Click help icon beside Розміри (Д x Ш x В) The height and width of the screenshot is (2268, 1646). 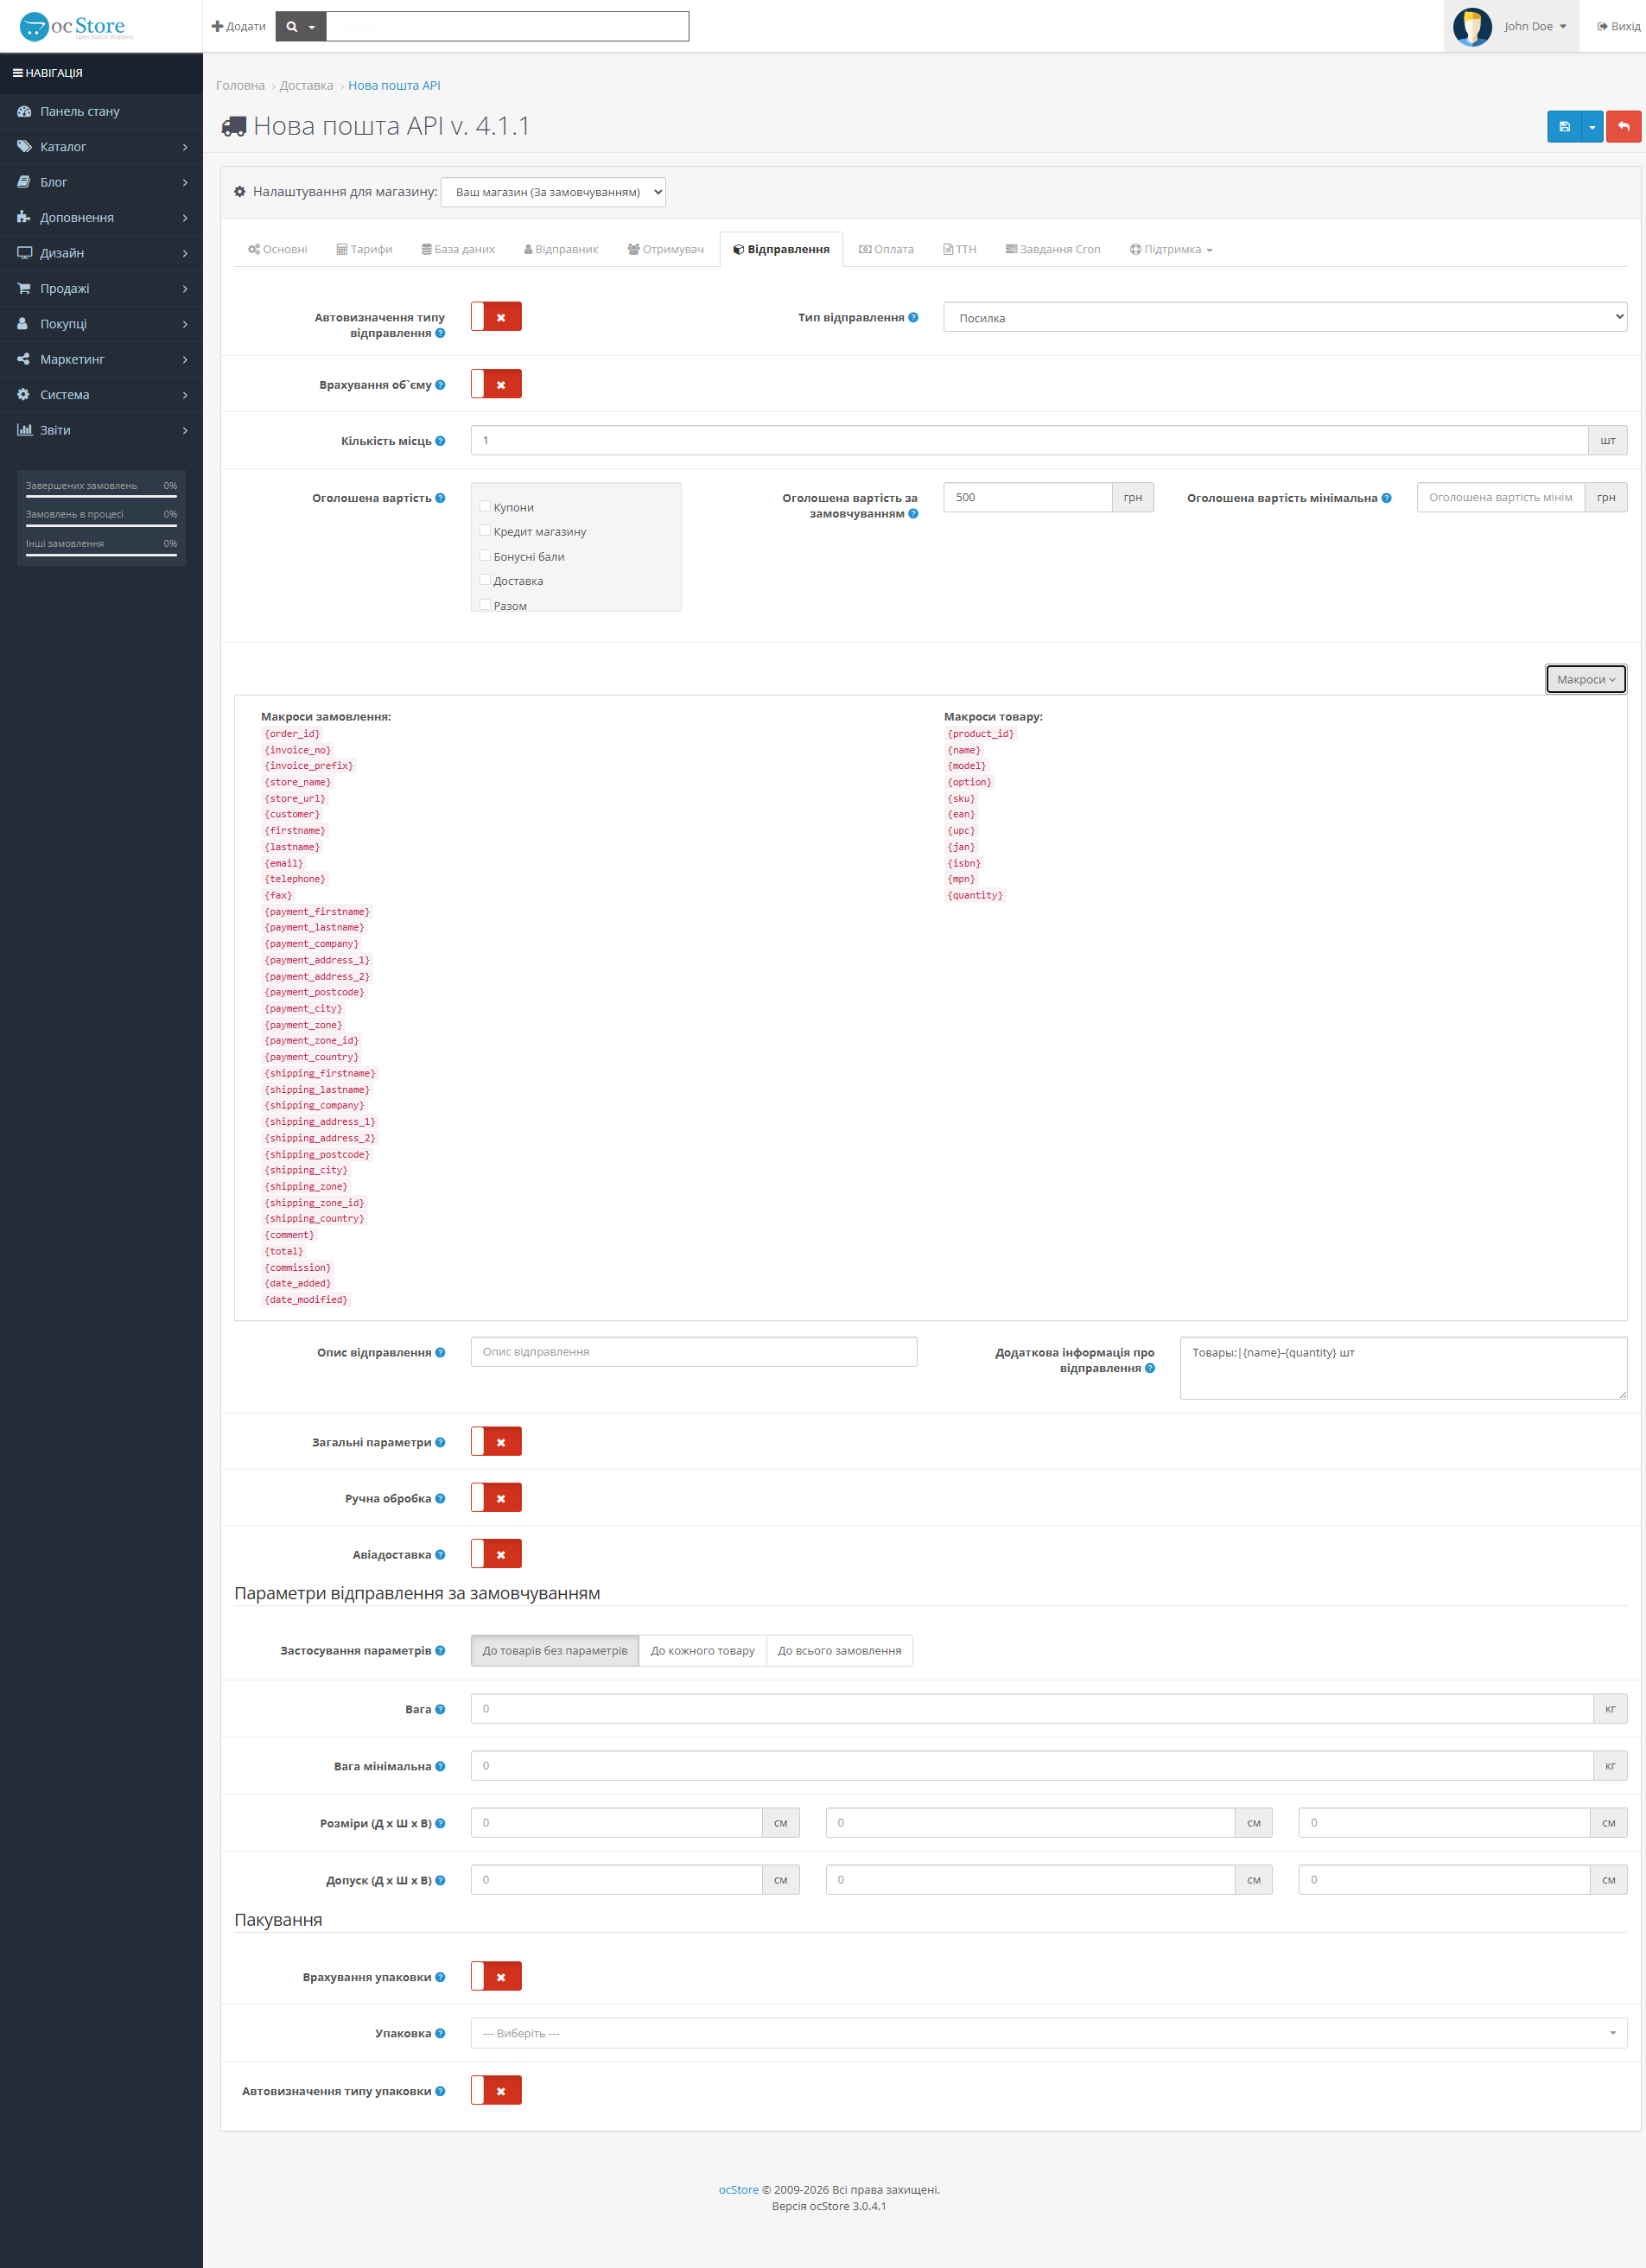(440, 1824)
